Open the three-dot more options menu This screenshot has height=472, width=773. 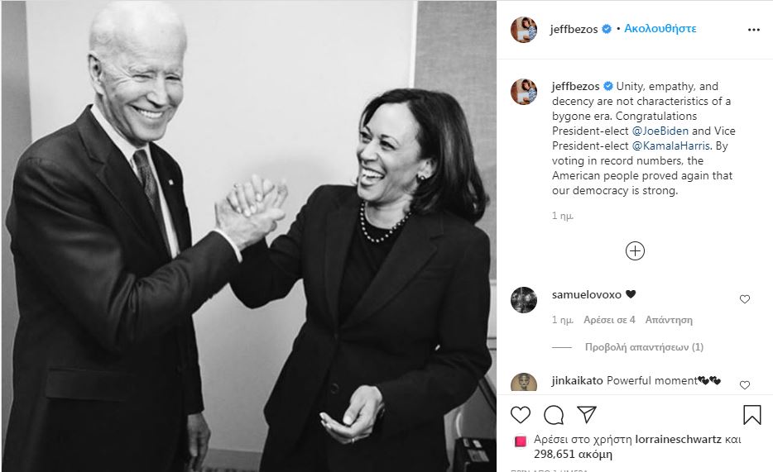pyautogui.click(x=754, y=30)
